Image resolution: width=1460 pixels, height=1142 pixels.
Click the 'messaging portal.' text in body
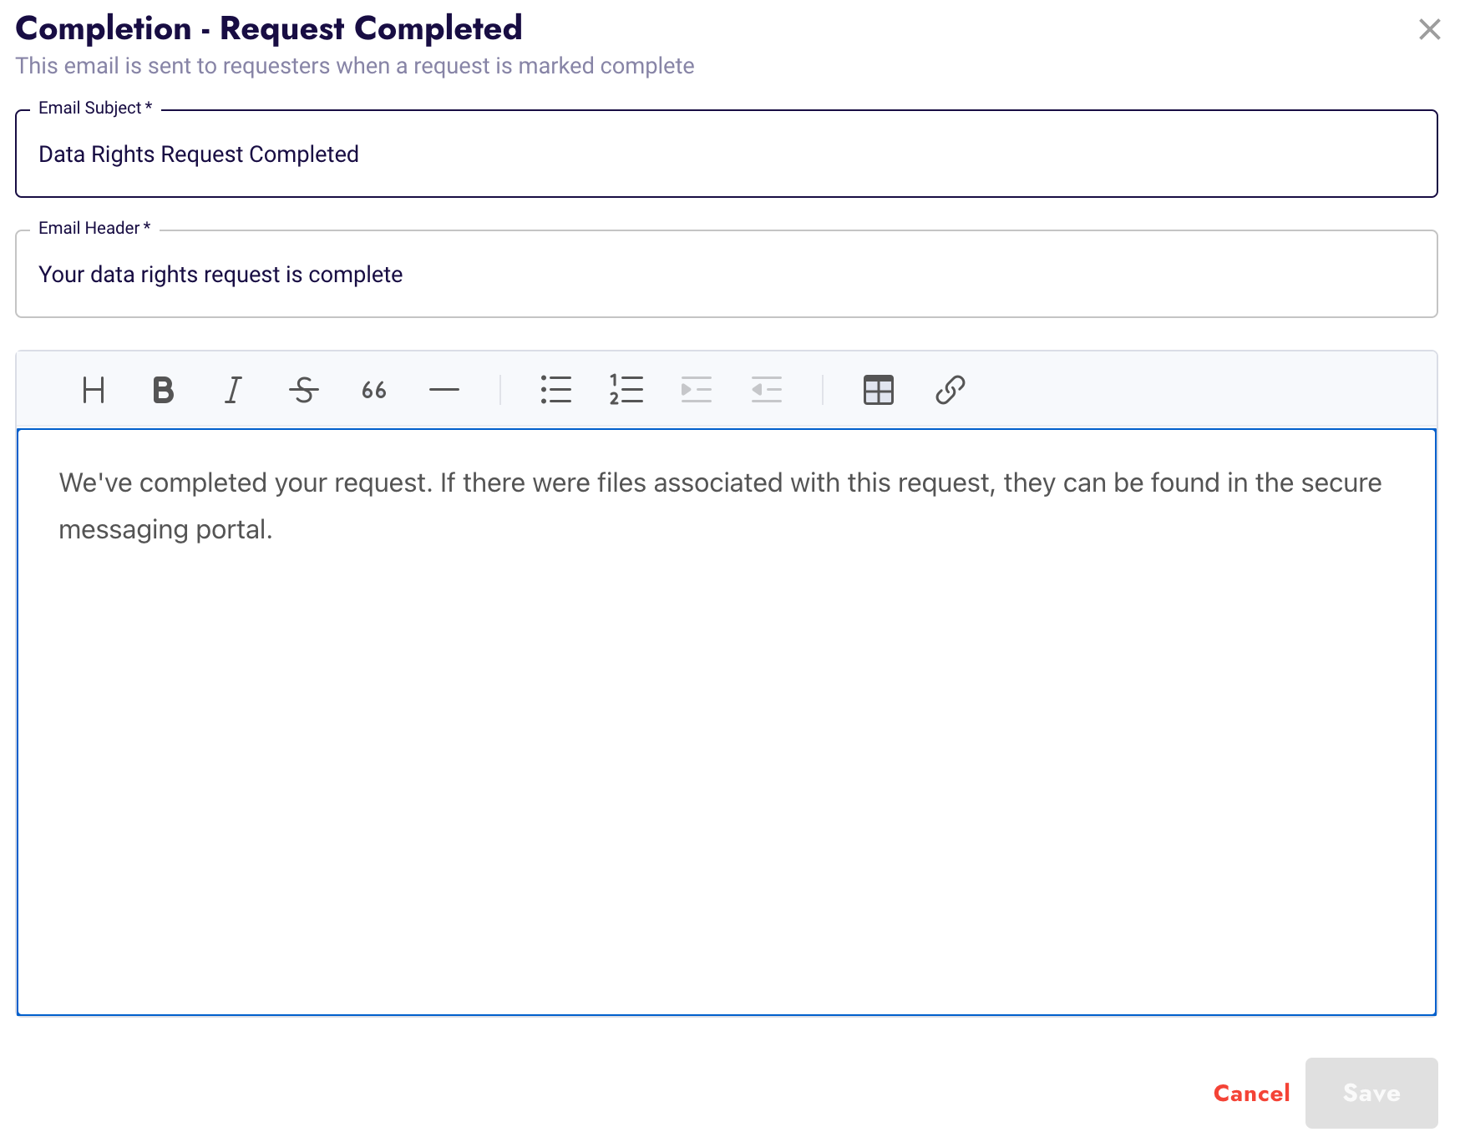click(165, 530)
